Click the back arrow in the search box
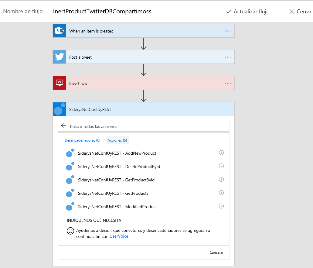This screenshot has height=268, width=313. pos(63,126)
